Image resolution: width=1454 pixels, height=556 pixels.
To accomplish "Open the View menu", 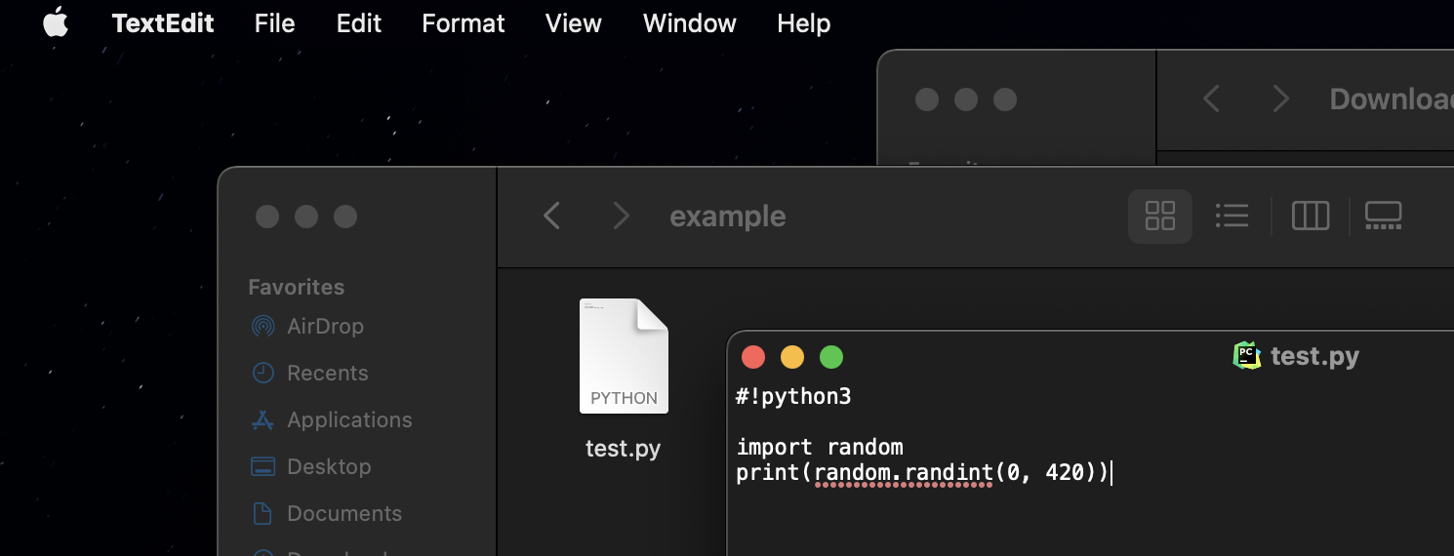I will tap(574, 23).
